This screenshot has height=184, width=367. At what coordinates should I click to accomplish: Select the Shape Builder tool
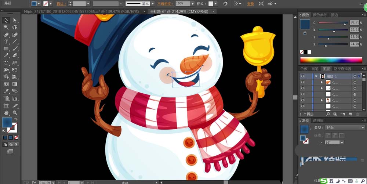click(6, 77)
